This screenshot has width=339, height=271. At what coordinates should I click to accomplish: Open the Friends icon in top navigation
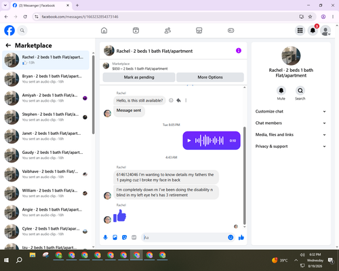click(x=167, y=30)
